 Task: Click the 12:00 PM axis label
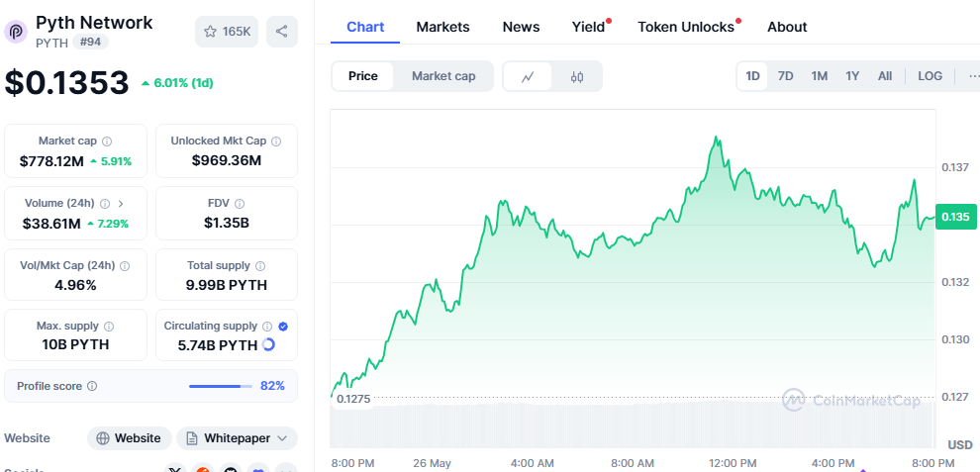733,463
